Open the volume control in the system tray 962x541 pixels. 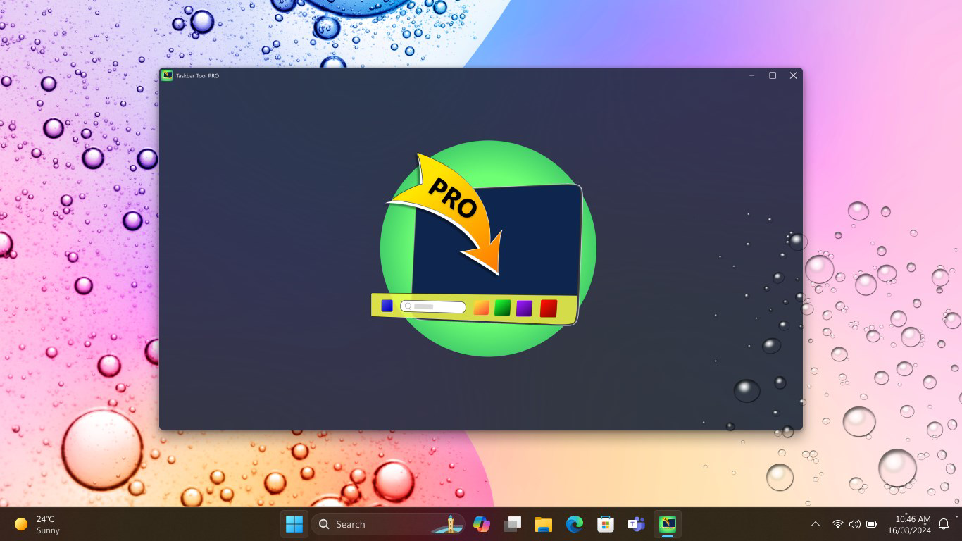pyautogui.click(x=854, y=524)
